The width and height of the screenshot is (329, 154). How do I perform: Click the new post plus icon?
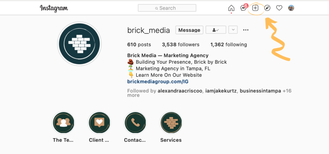point(255,8)
